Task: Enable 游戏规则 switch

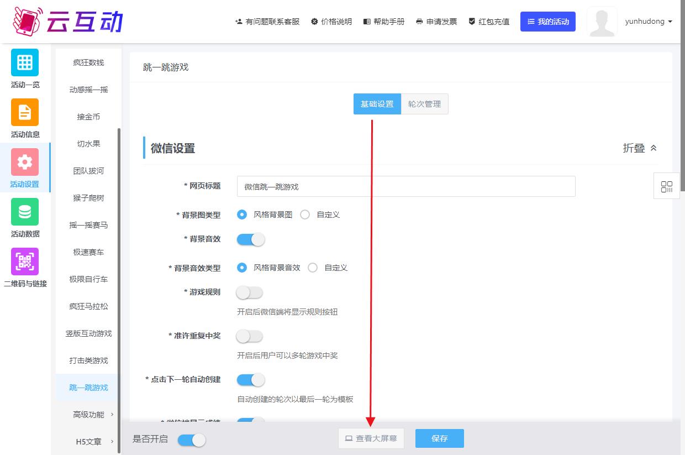Action: [250, 292]
